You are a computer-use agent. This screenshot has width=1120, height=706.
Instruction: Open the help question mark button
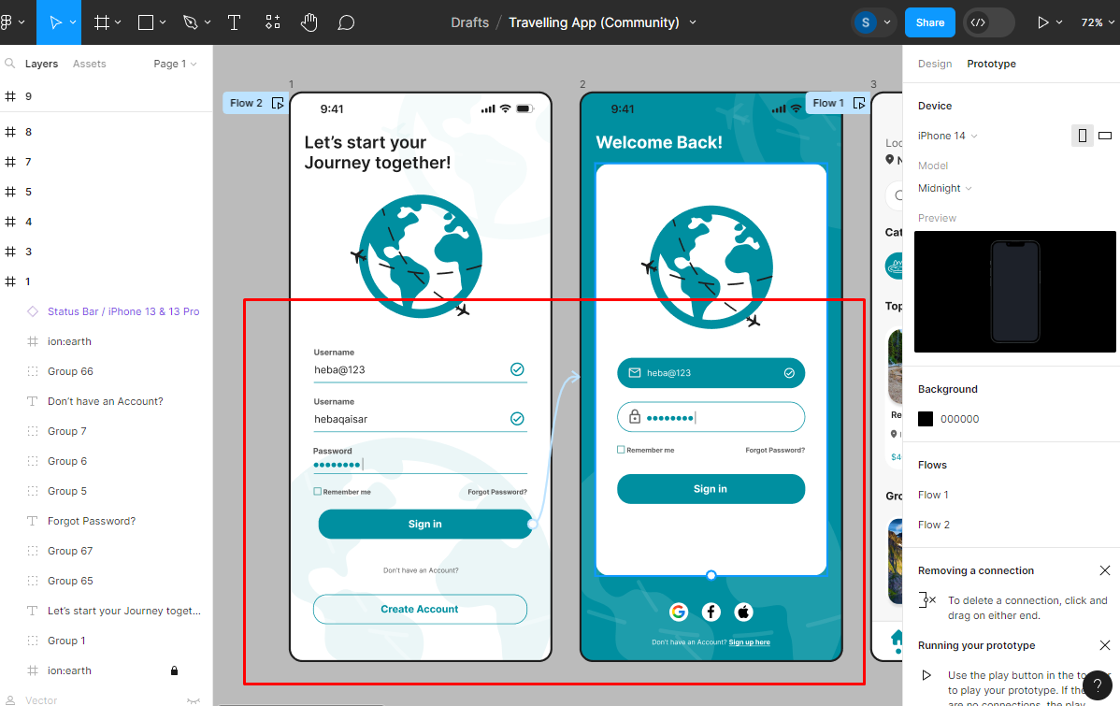pyautogui.click(x=1098, y=686)
